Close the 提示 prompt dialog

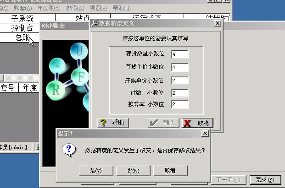(x=205, y=134)
